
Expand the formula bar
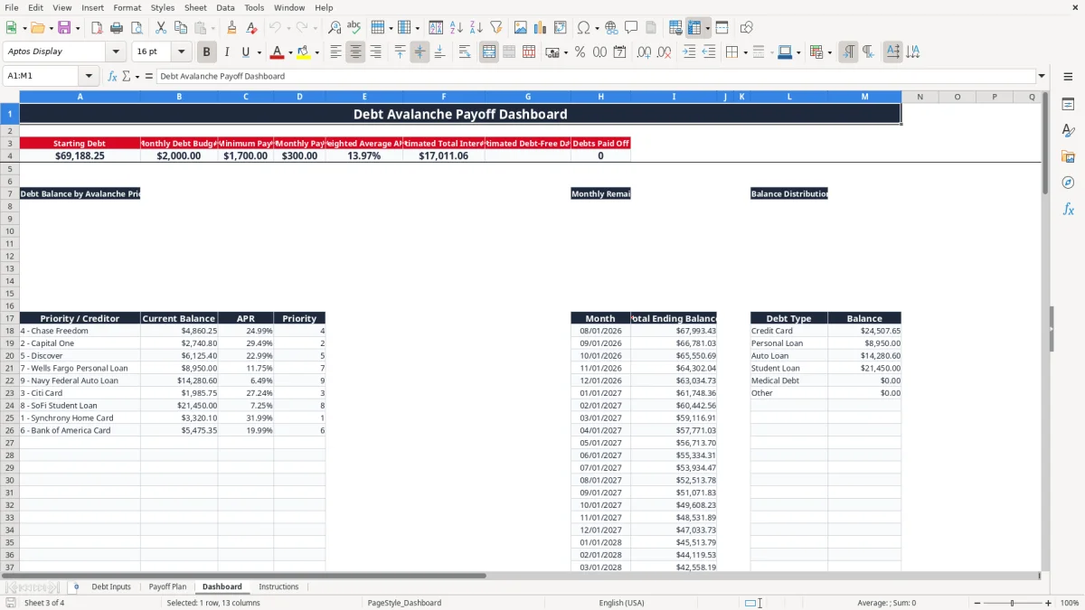click(x=1042, y=76)
